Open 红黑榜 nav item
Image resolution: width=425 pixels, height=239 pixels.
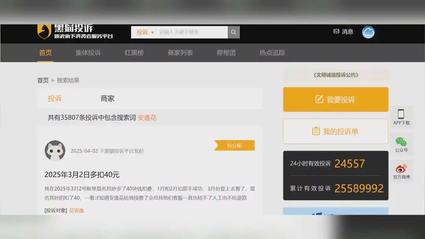coord(134,53)
